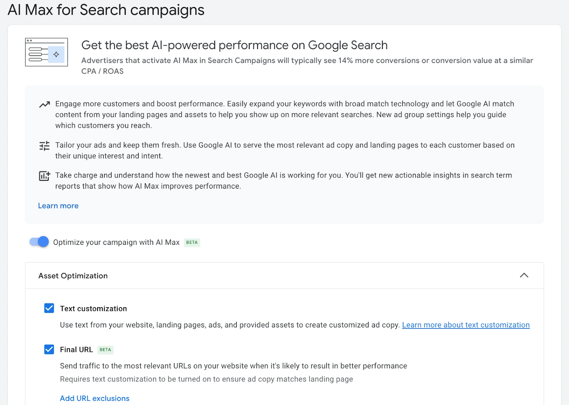Collapse Asset Optimization using the chevron arrow
569x405 pixels.
(x=524, y=275)
